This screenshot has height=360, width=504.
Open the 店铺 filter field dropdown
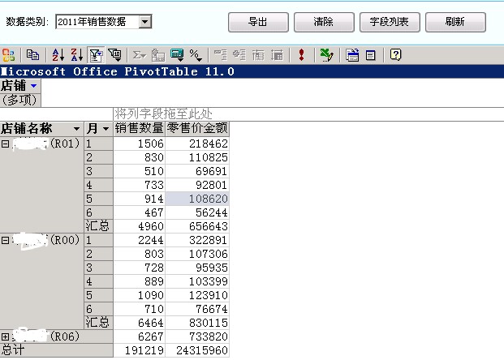[x=33, y=86]
